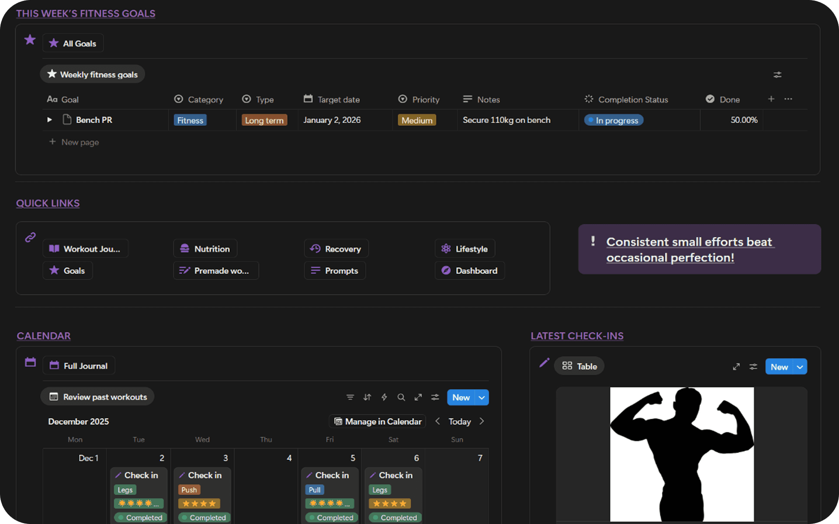Open the bodybuilder silhouette check-in thumbnail
Viewport: 839px width, 524px height.
[x=682, y=454]
